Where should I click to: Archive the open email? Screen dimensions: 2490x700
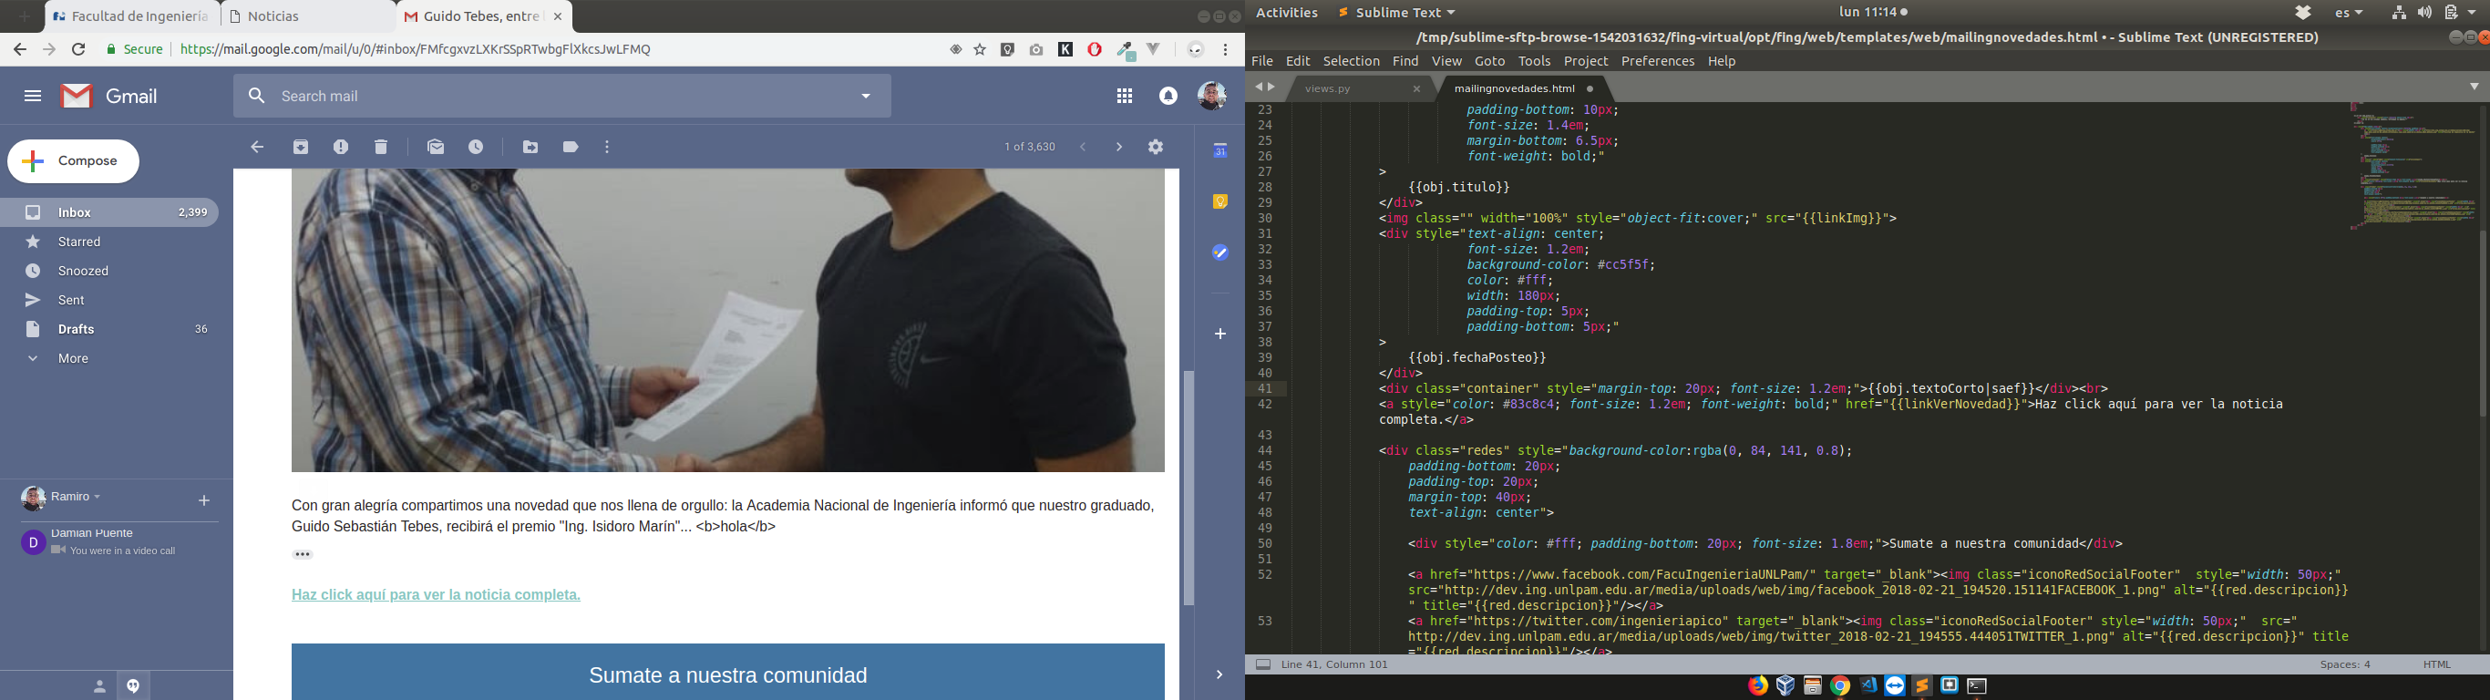[x=301, y=147]
